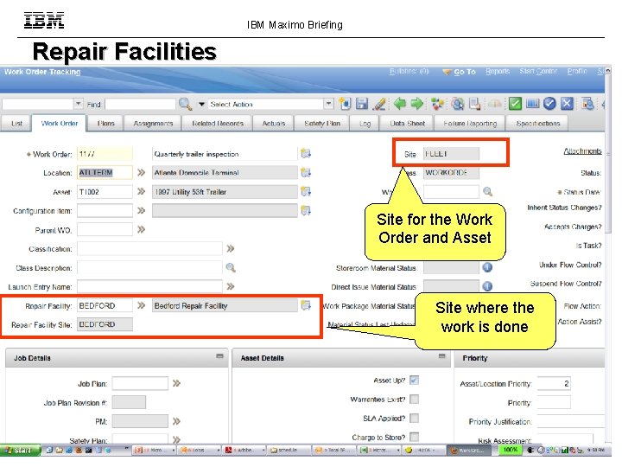
Task: Toggle the Warranties Exist? checkbox
Action: pyautogui.click(x=414, y=399)
